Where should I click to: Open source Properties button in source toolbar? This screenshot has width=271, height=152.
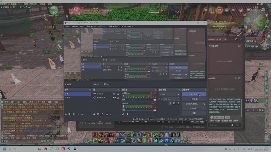coord(97,84)
